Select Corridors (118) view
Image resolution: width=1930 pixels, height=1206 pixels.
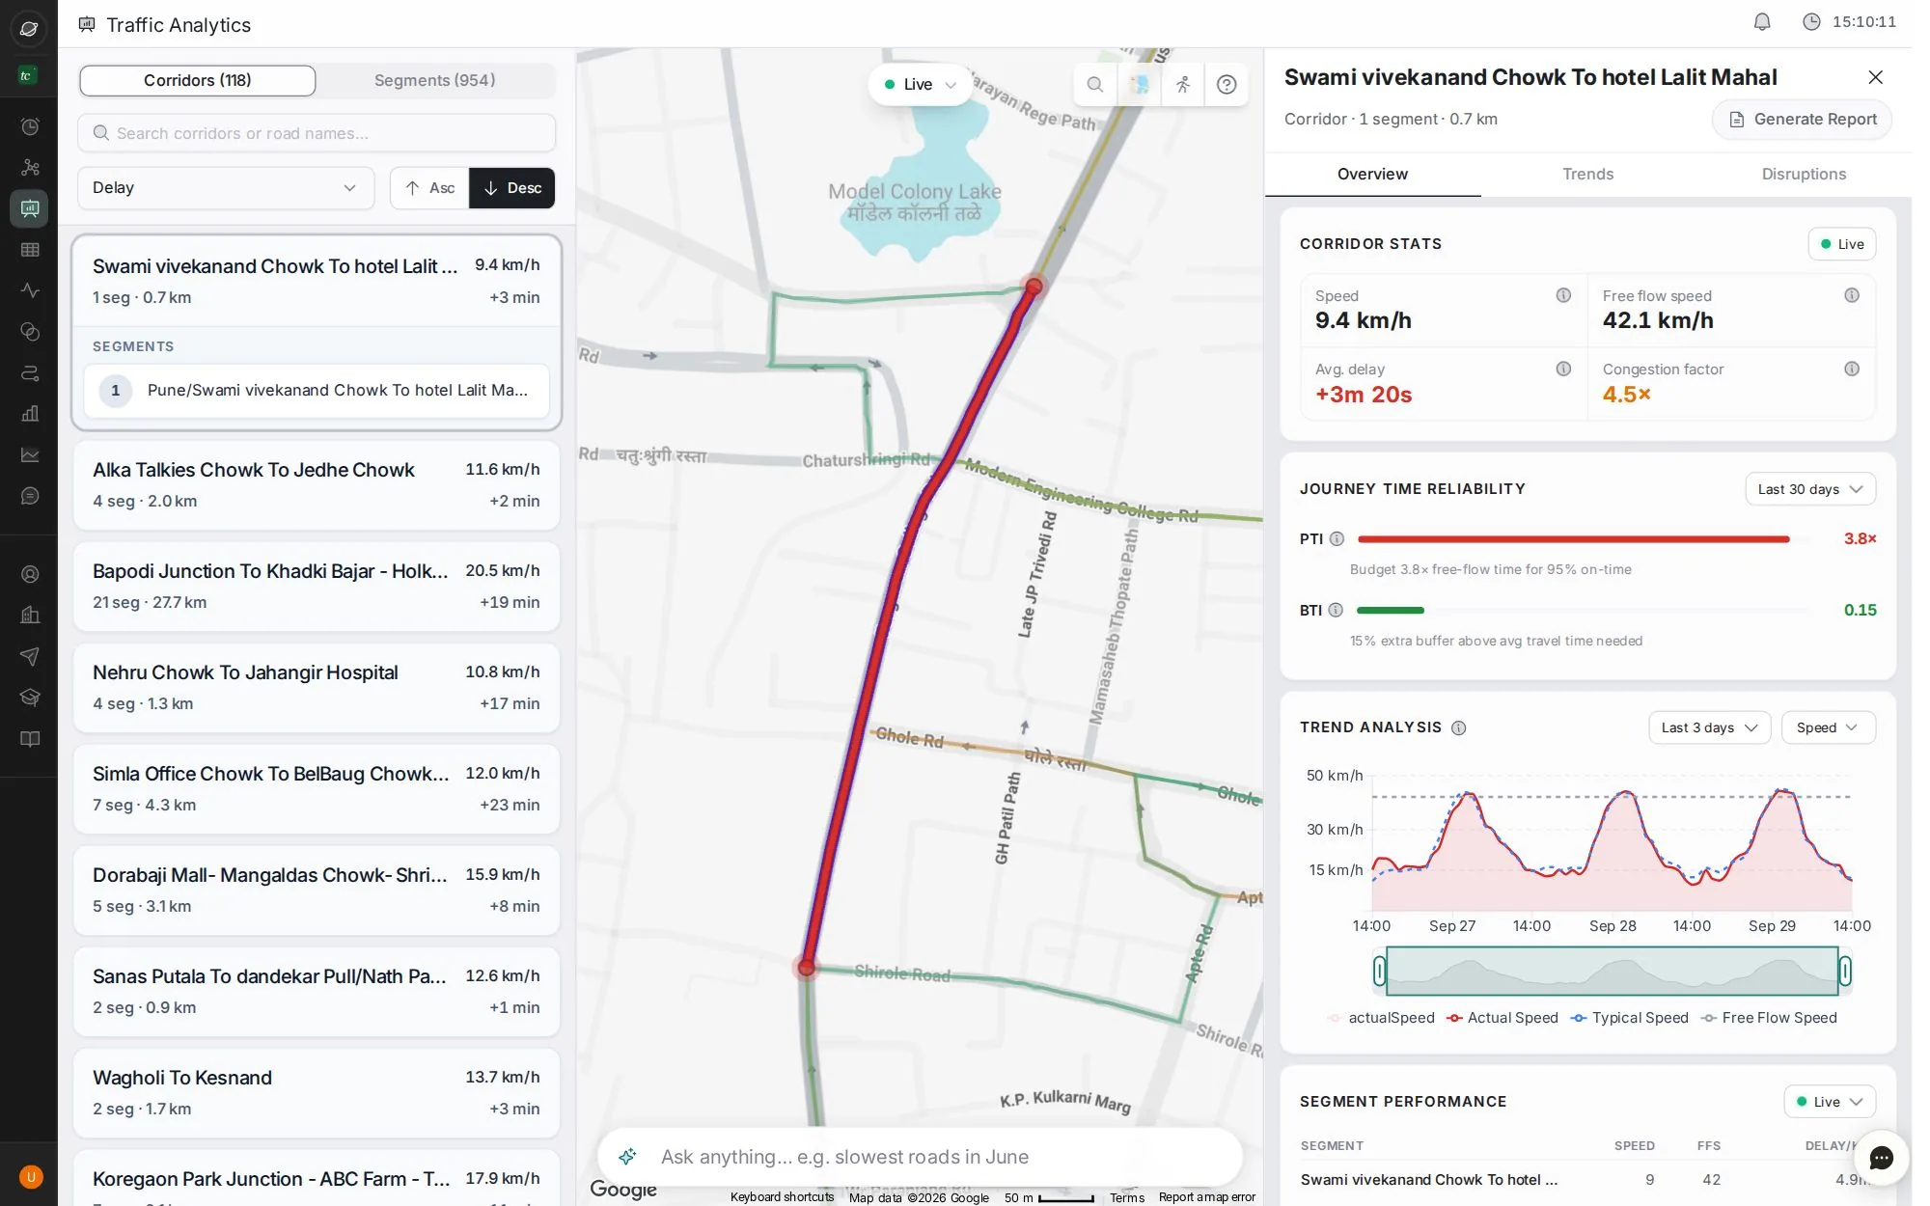pyautogui.click(x=197, y=81)
